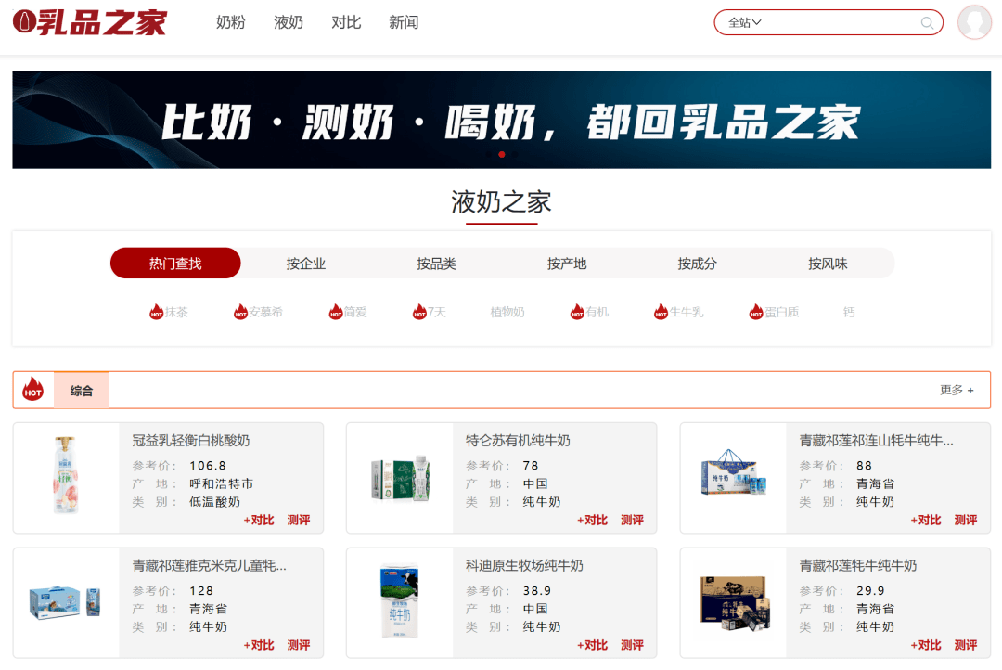Image resolution: width=1002 pixels, height=670 pixels.
Task: Open 测评 for 科迪原生牧场纯牛奶
Action: [632, 645]
